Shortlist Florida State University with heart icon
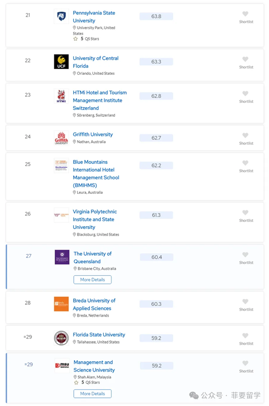 245,335
